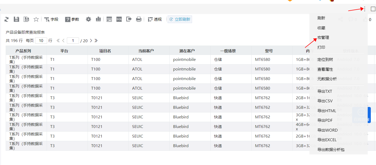Click the bar chart icon in the toolbar

(x=98, y=19)
